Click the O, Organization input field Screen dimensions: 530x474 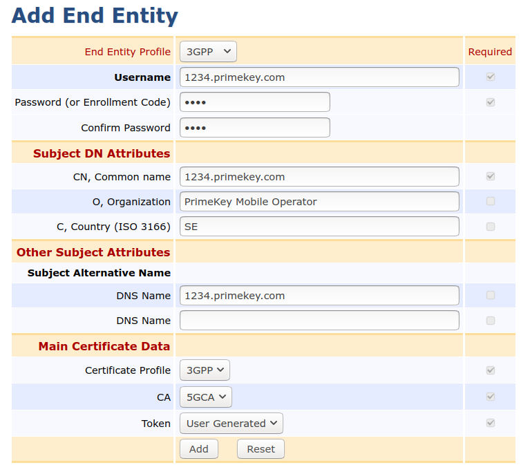[319, 202]
